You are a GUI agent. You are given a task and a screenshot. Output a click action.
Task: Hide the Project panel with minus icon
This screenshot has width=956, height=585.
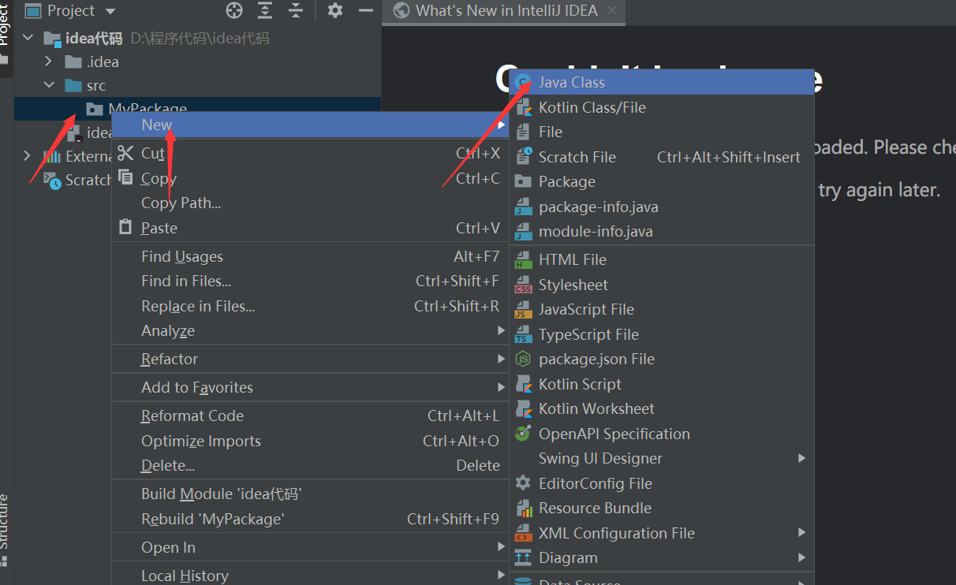[365, 11]
